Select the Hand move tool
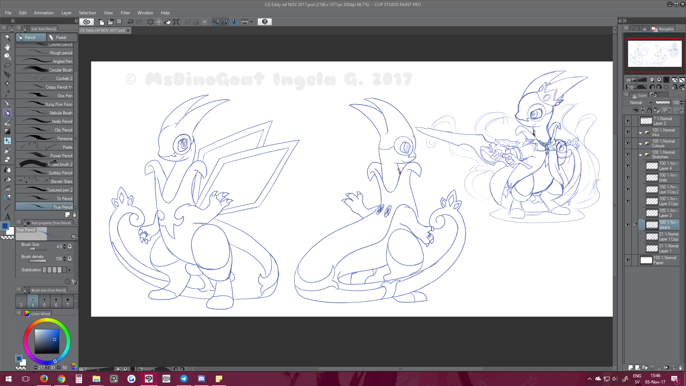This screenshot has width=686, height=386. click(x=7, y=47)
